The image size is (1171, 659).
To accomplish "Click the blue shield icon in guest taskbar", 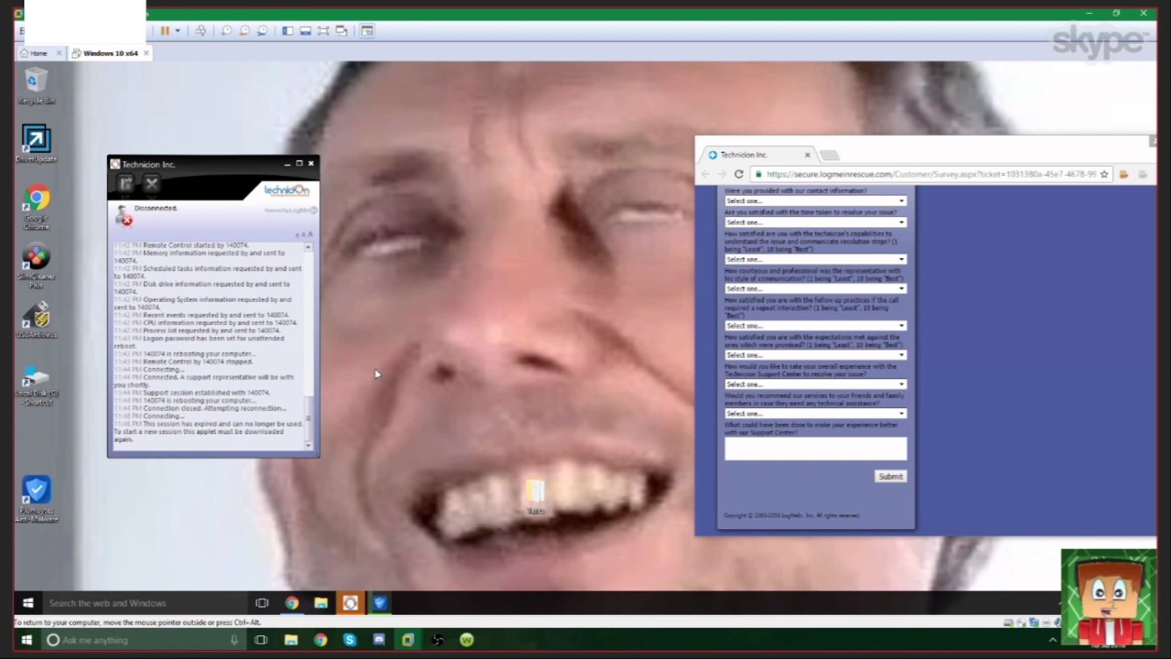I will pyautogui.click(x=380, y=603).
